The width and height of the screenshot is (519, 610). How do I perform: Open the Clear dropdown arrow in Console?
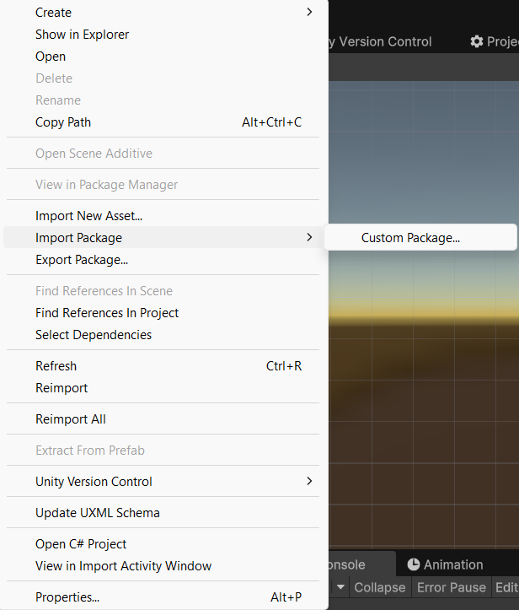tap(340, 586)
